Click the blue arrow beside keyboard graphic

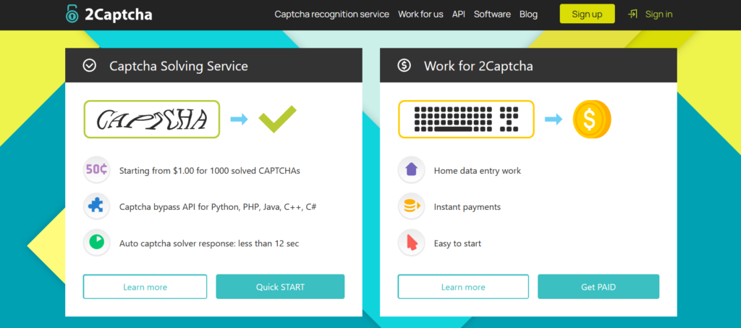tap(554, 119)
